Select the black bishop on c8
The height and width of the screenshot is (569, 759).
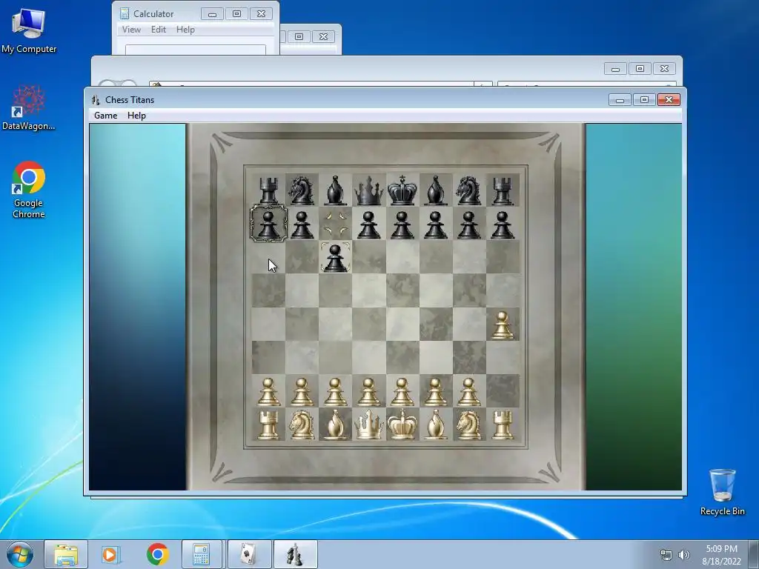(x=336, y=190)
